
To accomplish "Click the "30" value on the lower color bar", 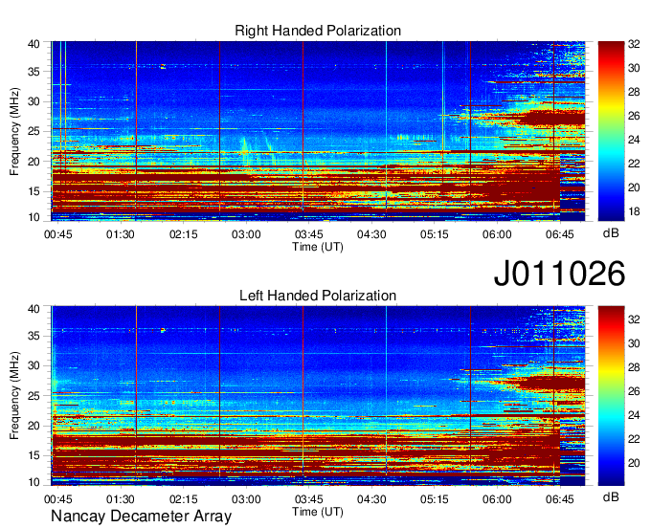I will [x=634, y=343].
